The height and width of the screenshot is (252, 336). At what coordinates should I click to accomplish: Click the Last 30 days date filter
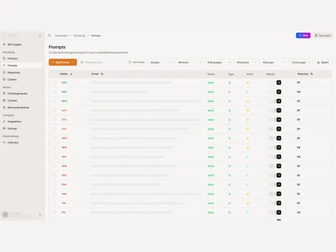[x=136, y=62]
